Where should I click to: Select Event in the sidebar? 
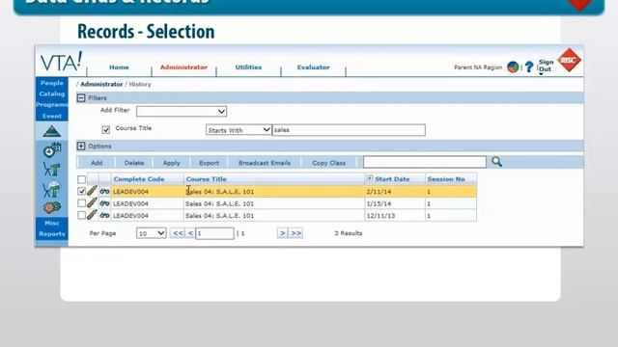pos(51,116)
